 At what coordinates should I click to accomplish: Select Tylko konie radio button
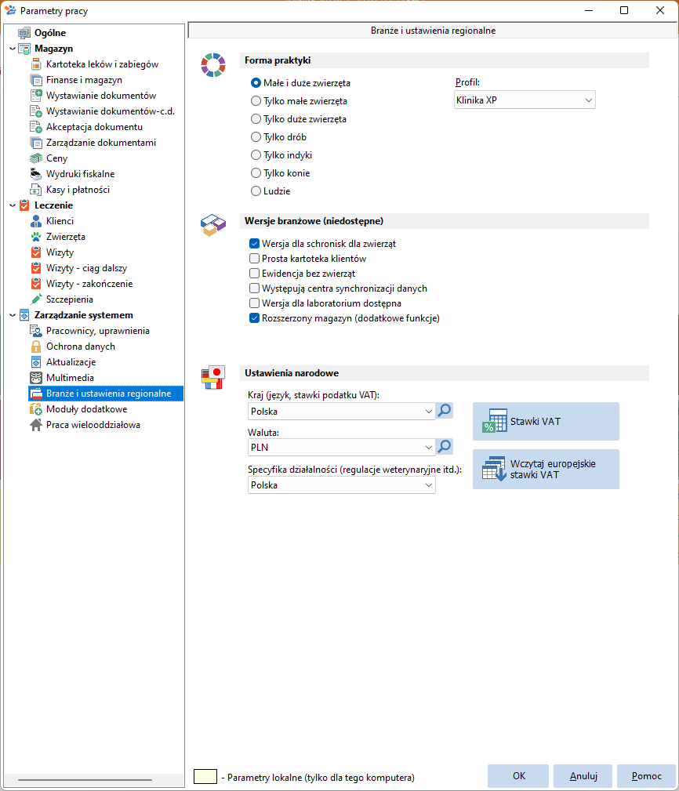click(256, 173)
